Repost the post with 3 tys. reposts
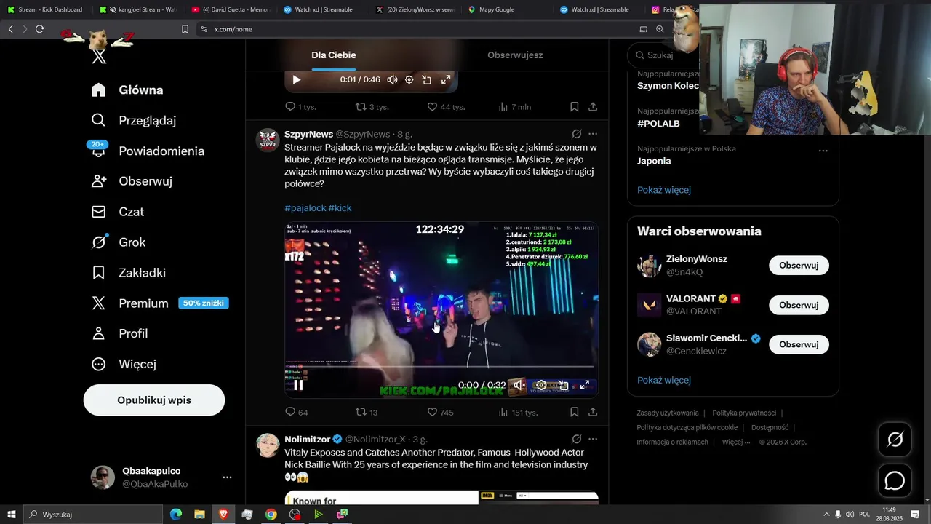The width and height of the screenshot is (931, 524). pyautogui.click(x=372, y=107)
